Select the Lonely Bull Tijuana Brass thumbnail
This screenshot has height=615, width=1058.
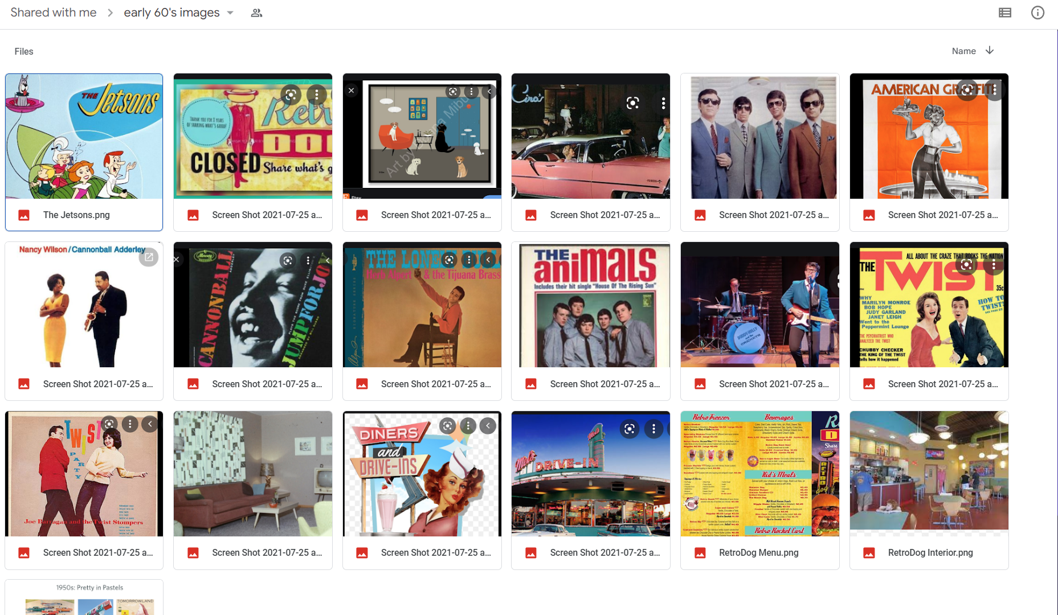point(422,305)
